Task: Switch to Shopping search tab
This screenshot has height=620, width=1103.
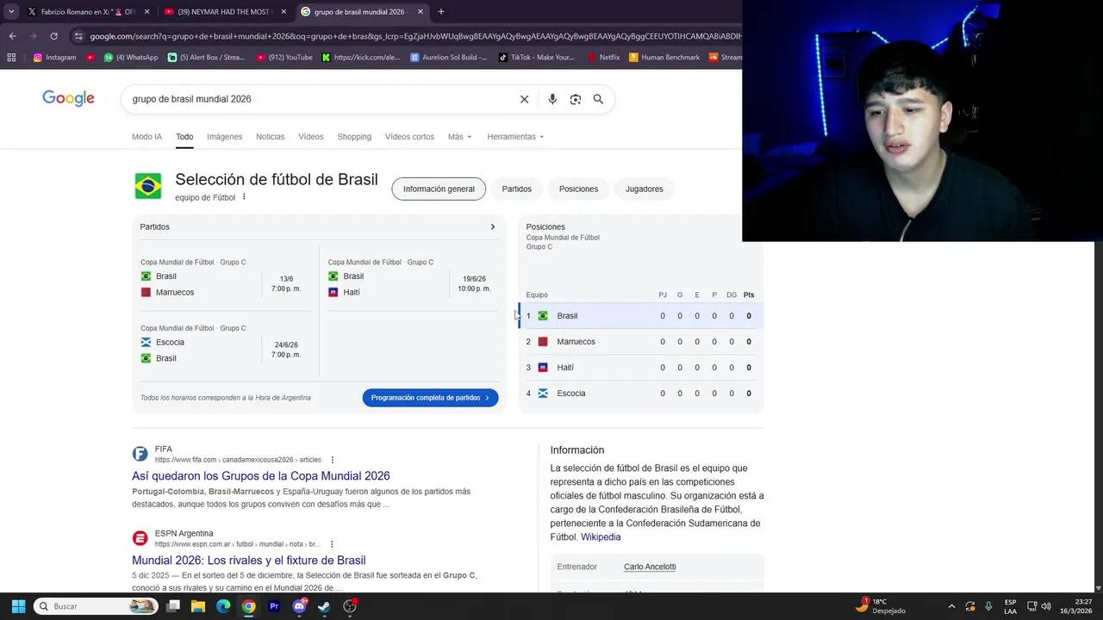Action: [354, 137]
